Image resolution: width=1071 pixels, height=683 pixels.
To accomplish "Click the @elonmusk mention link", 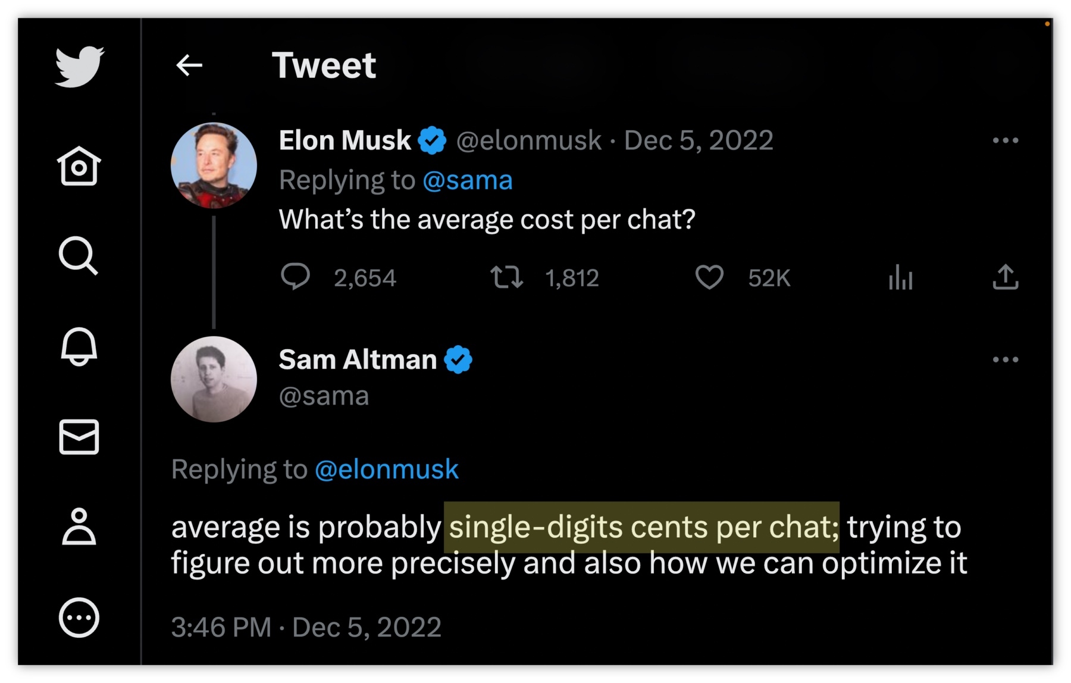I will [x=387, y=469].
